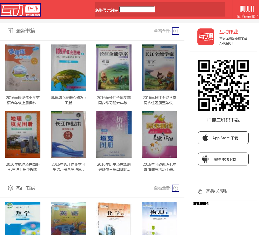Open the 地理填充图册 必修 book cover
Viewport: 259px width, 235px height.
click(68, 68)
